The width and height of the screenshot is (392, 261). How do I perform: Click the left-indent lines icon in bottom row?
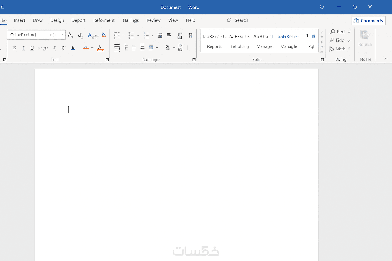(x=126, y=47)
